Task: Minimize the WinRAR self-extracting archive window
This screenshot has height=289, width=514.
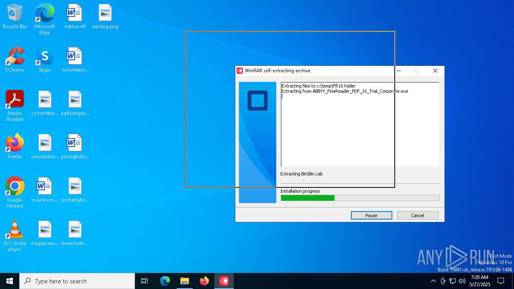Action: click(x=399, y=71)
